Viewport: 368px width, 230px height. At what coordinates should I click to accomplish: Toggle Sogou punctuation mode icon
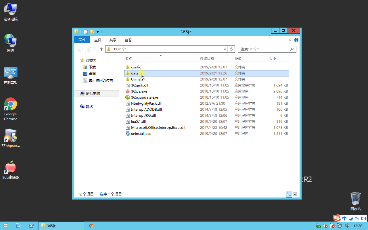[x=357, y=218]
